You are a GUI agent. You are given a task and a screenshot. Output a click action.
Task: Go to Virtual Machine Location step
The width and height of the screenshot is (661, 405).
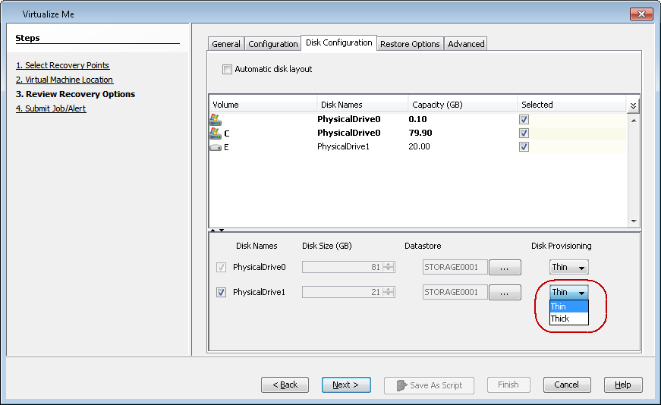(65, 80)
